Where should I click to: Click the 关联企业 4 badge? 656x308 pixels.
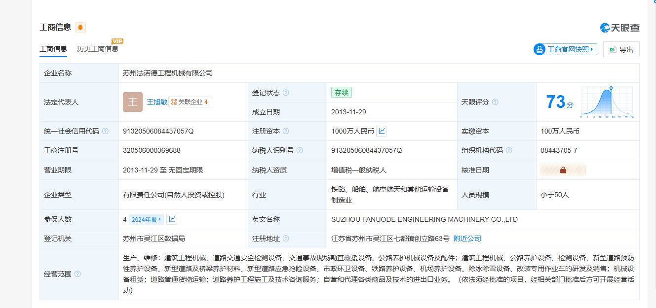pyautogui.click(x=190, y=102)
